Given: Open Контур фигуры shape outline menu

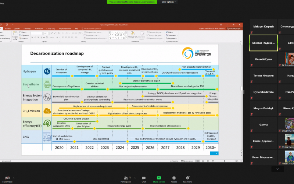Looking at the screenshot, I should [x=154, y=35].
